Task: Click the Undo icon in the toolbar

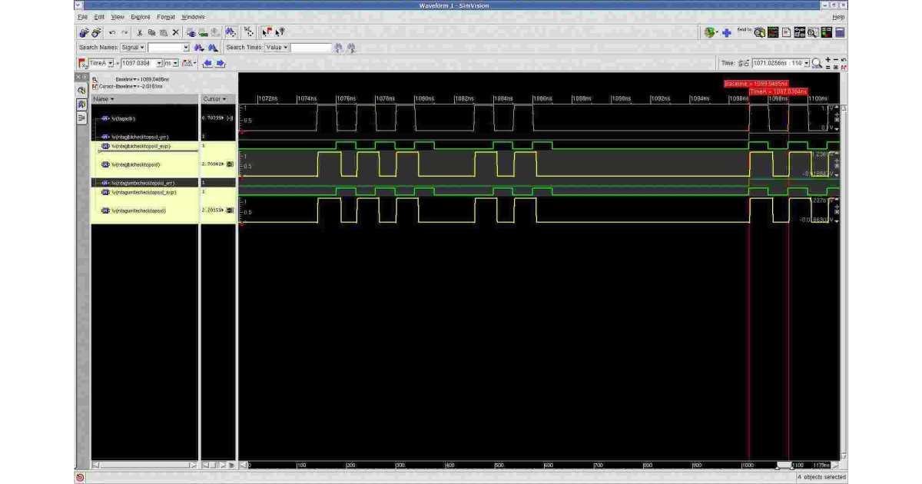Action: (112, 32)
